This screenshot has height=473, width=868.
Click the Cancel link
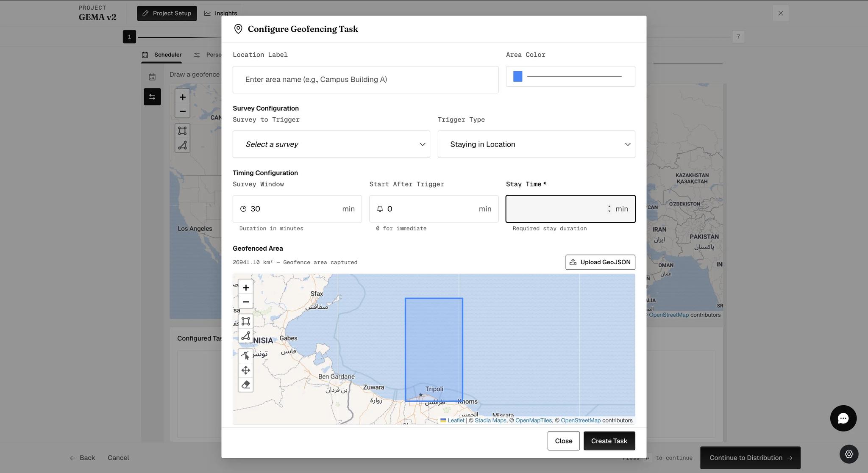[x=118, y=458]
